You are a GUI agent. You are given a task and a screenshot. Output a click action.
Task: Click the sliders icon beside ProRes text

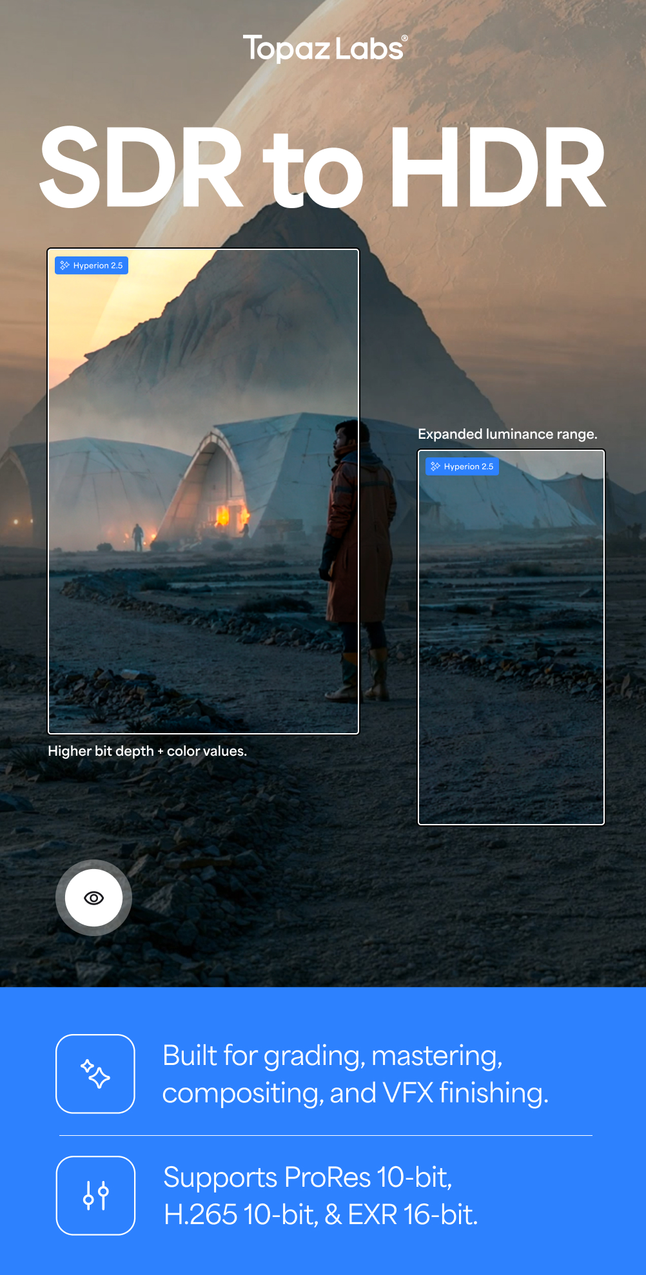tap(95, 1195)
